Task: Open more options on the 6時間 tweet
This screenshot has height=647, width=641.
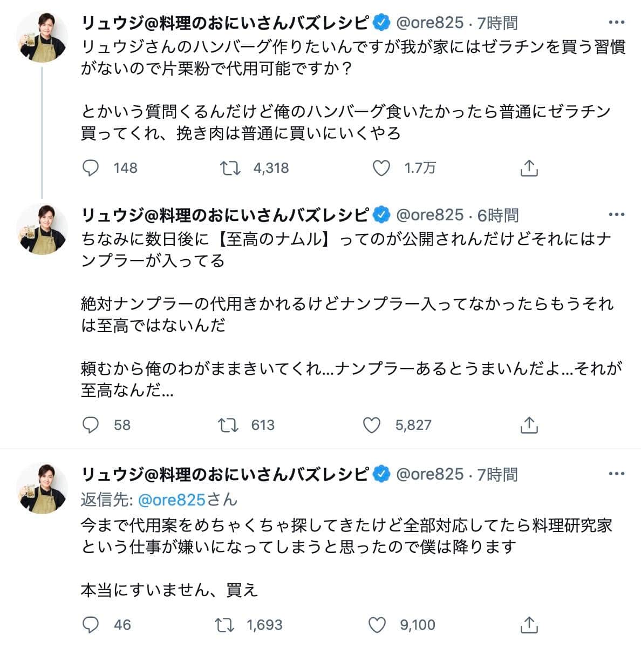Action: [x=616, y=215]
